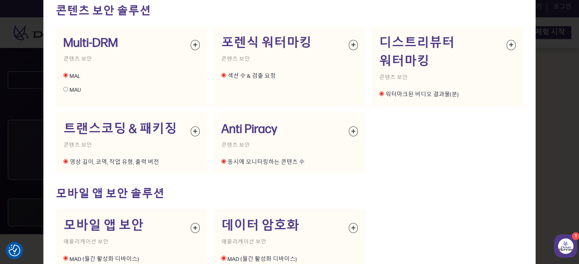Select 동시에 모니터링하는 콘텐츠 수 option
Screen dimensions: 579x264
click(224, 162)
